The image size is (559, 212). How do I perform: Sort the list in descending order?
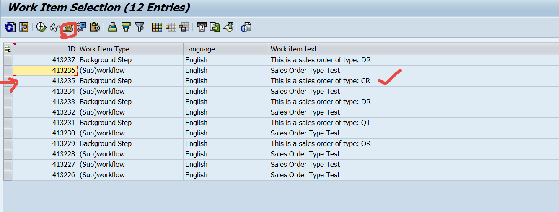[x=126, y=28]
